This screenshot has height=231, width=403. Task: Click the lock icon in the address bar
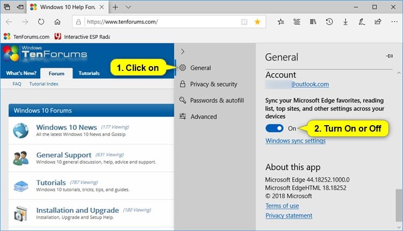(78, 22)
